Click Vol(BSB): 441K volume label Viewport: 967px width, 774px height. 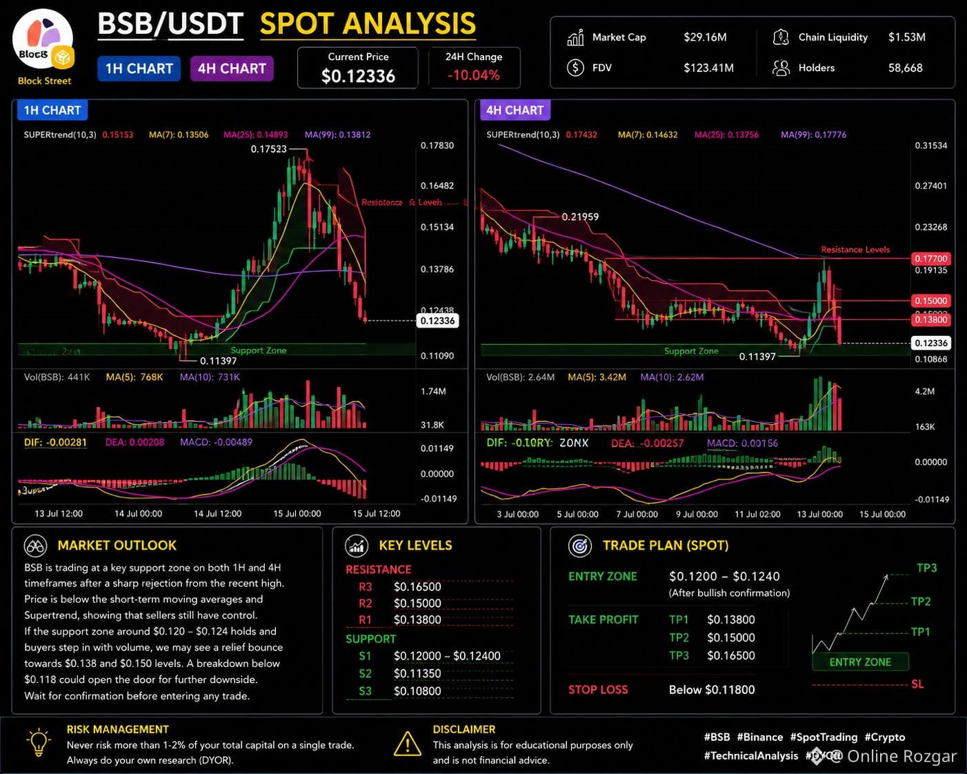pos(57,377)
